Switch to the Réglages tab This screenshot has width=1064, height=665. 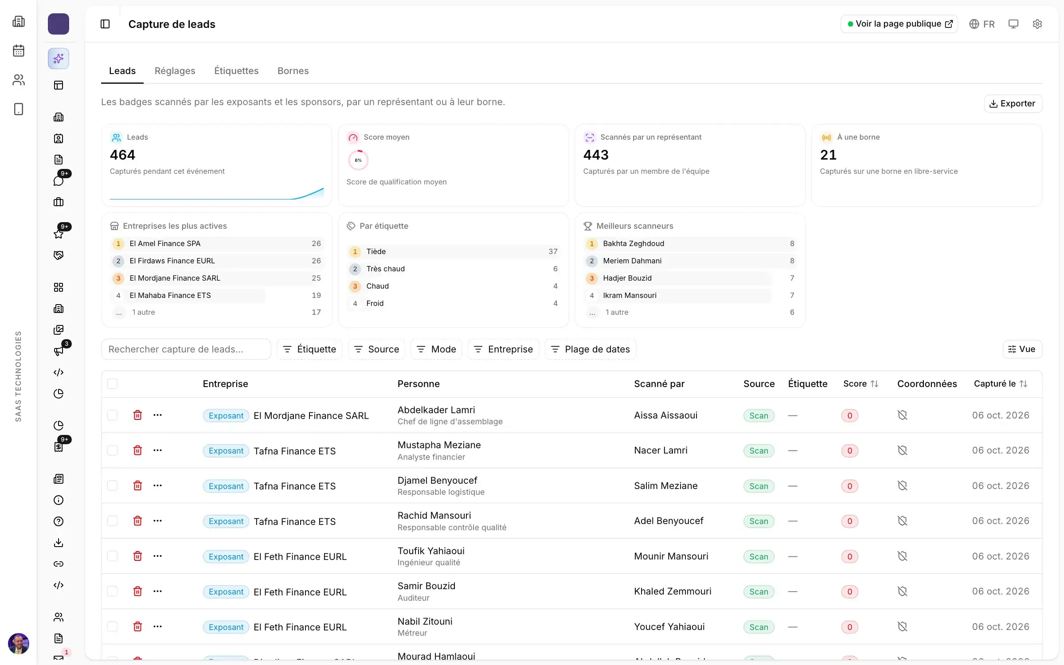pyautogui.click(x=175, y=71)
